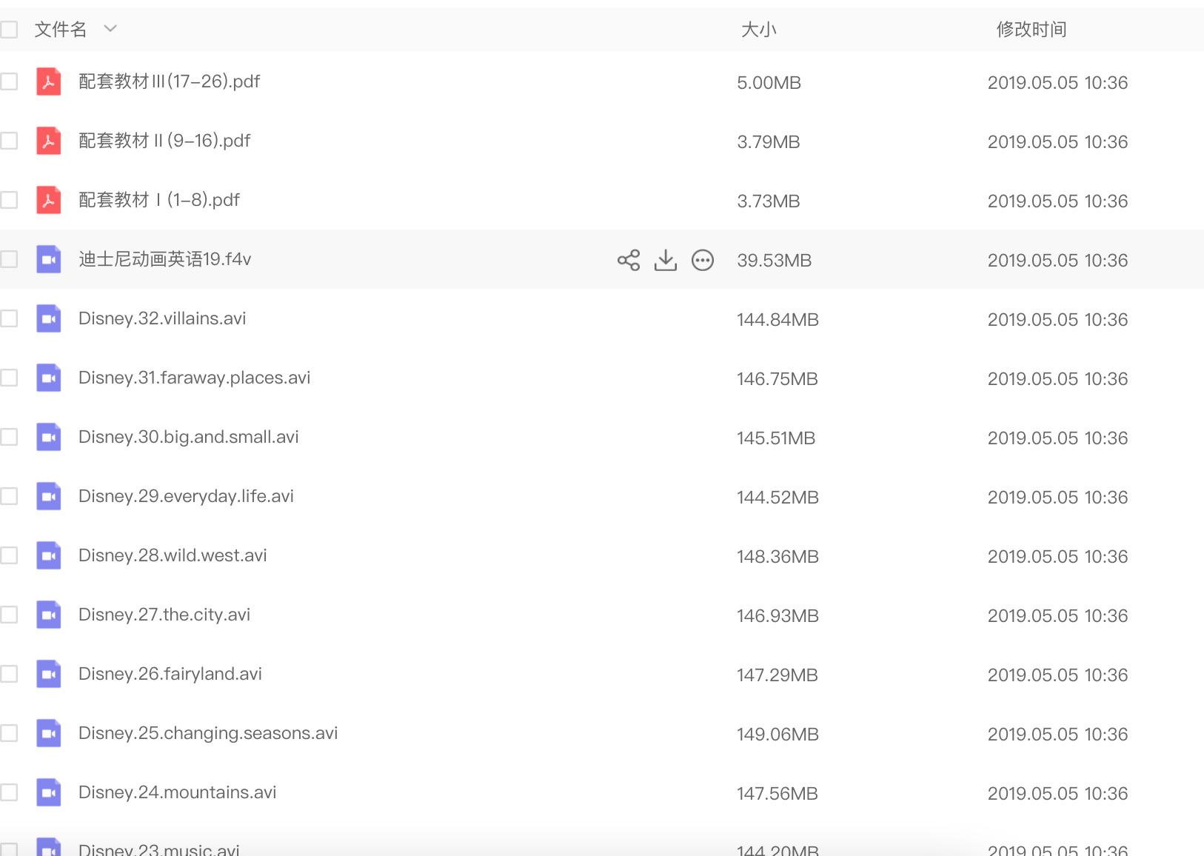
Task: Open Disney.31.faraway.places.avi file name
Action: click(194, 378)
